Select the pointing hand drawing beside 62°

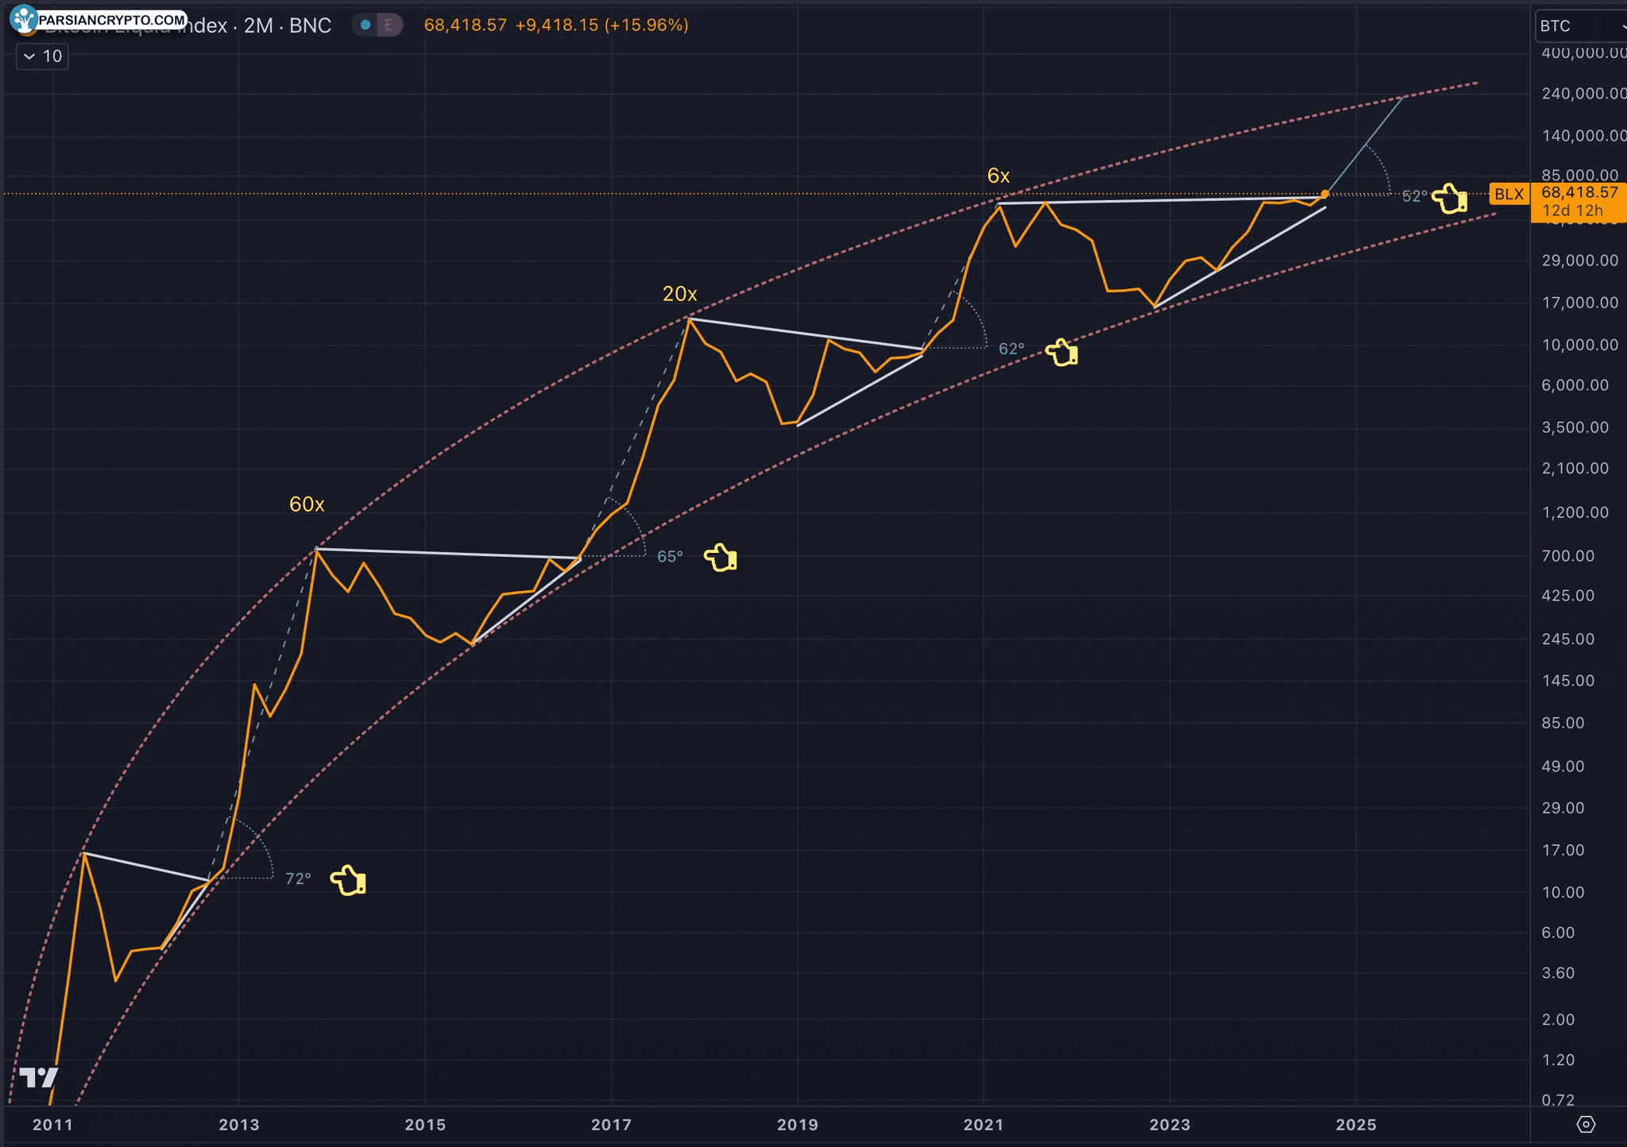coord(1061,351)
